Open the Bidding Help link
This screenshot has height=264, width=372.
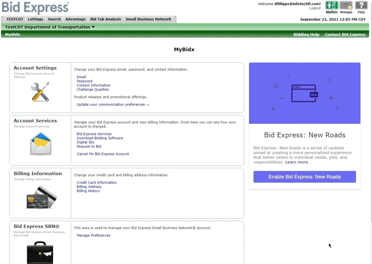coord(306,34)
